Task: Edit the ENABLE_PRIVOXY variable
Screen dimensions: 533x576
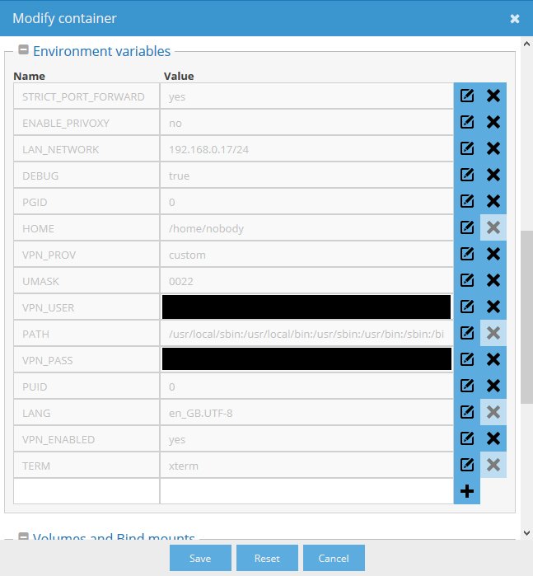Action: [x=467, y=122]
